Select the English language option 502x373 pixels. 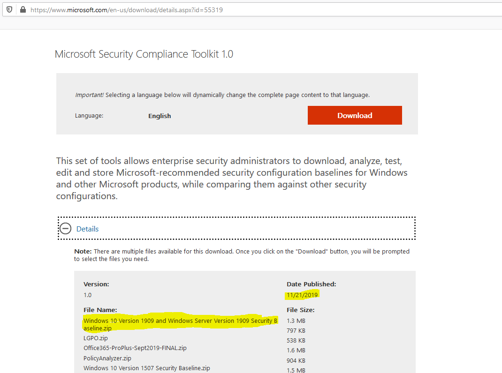[160, 116]
